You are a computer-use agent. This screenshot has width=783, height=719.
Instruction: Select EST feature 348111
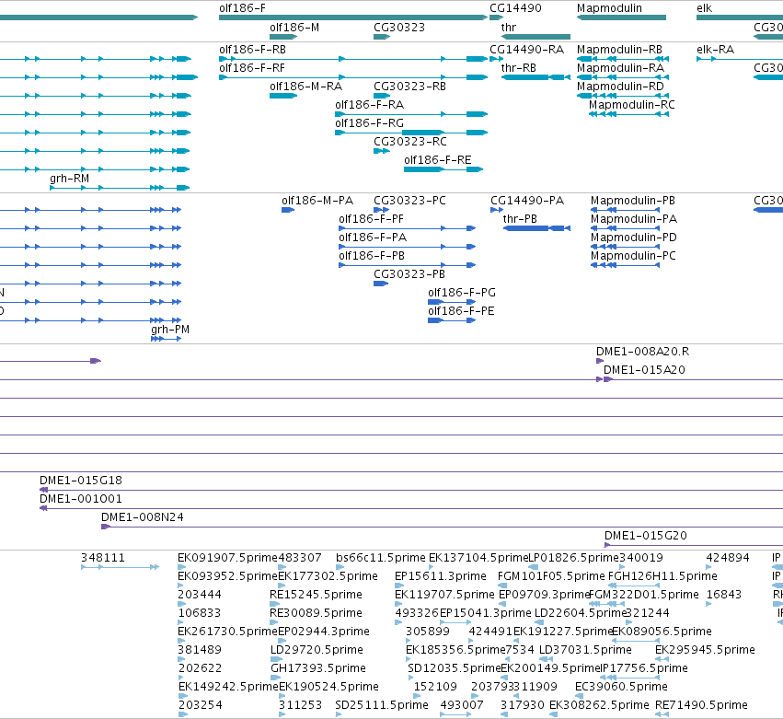tap(103, 558)
